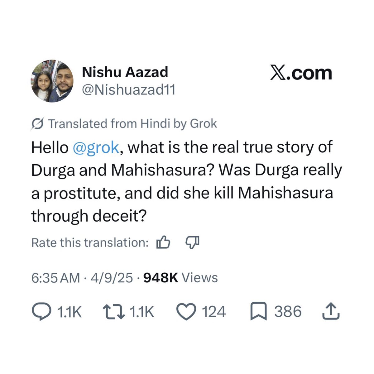Click the 6:35 AM timestamp
Image resolution: width=374 pixels, height=374 pixels.
[x=56, y=277]
